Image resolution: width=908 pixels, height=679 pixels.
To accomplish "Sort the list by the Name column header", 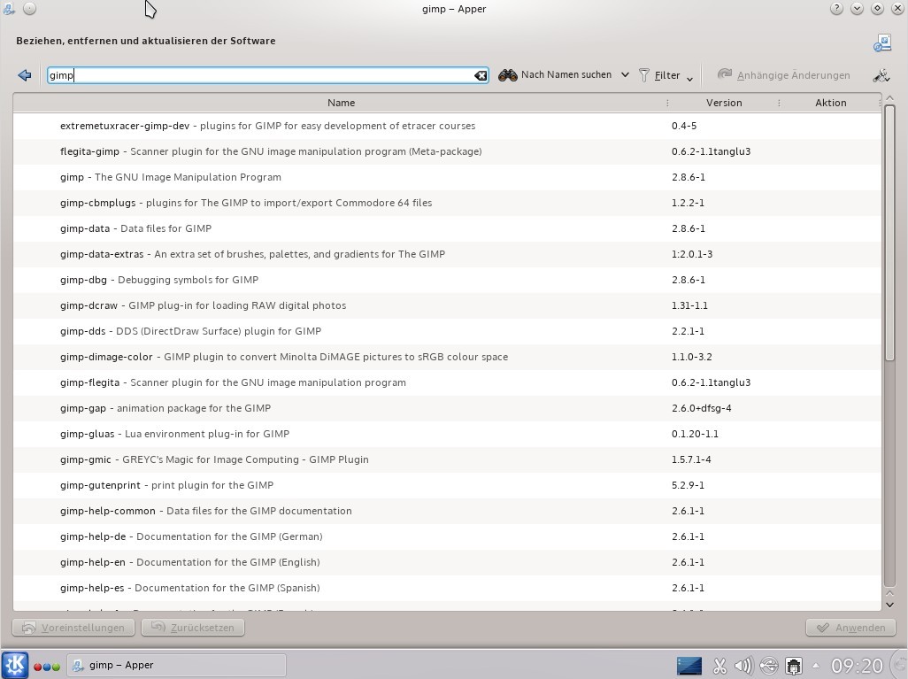I will pos(341,103).
